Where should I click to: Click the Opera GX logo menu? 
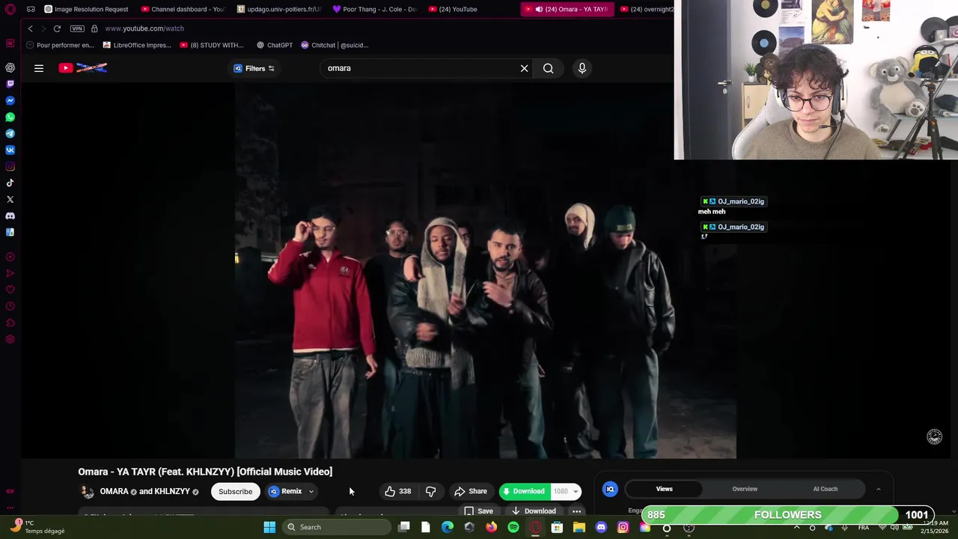10,9
